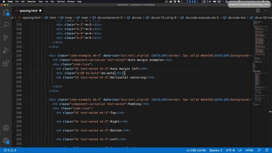This screenshot has width=272, height=153.
Task: Click 'w-50 ms-auto' class value on line 239
Action: pos(88,73)
